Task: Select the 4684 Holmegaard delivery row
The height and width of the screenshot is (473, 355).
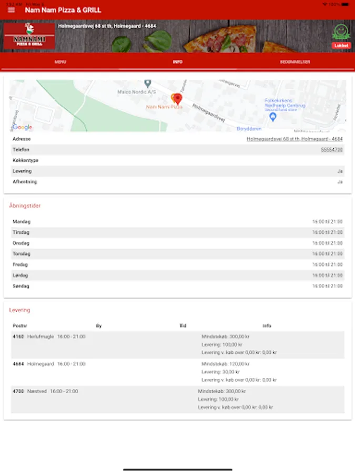Action: [x=178, y=372]
